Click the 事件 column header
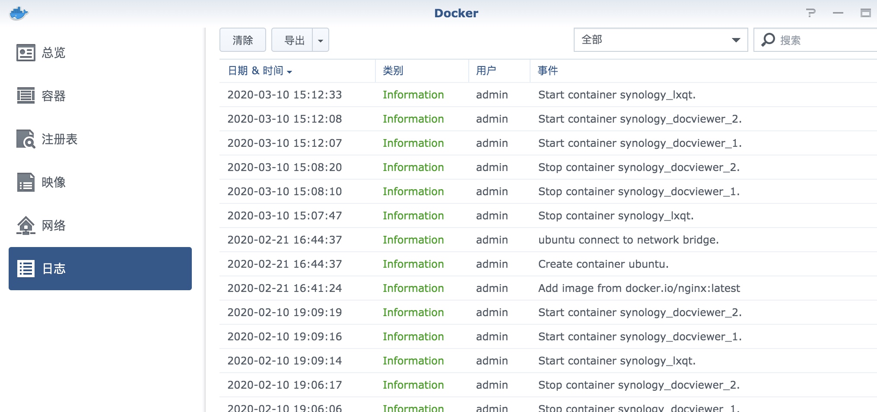877x412 pixels. pos(703,71)
